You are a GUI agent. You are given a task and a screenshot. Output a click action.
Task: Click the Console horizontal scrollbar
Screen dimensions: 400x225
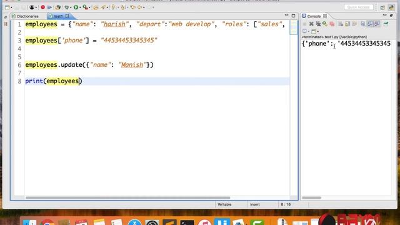pos(311,197)
